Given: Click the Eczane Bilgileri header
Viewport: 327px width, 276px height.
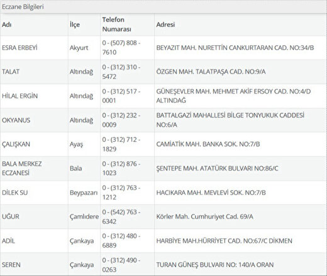Looking at the screenshot, I should tap(23, 7).
